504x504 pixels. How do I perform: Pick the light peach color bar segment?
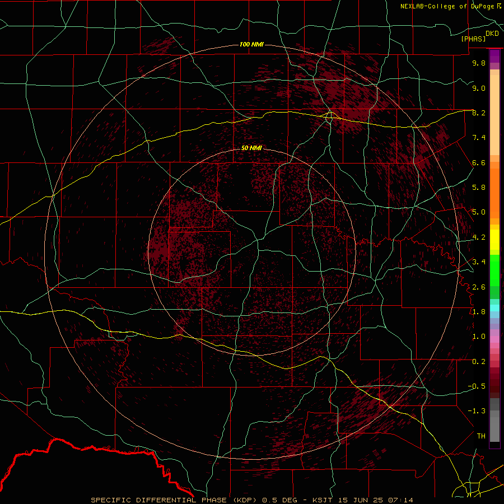(494, 116)
